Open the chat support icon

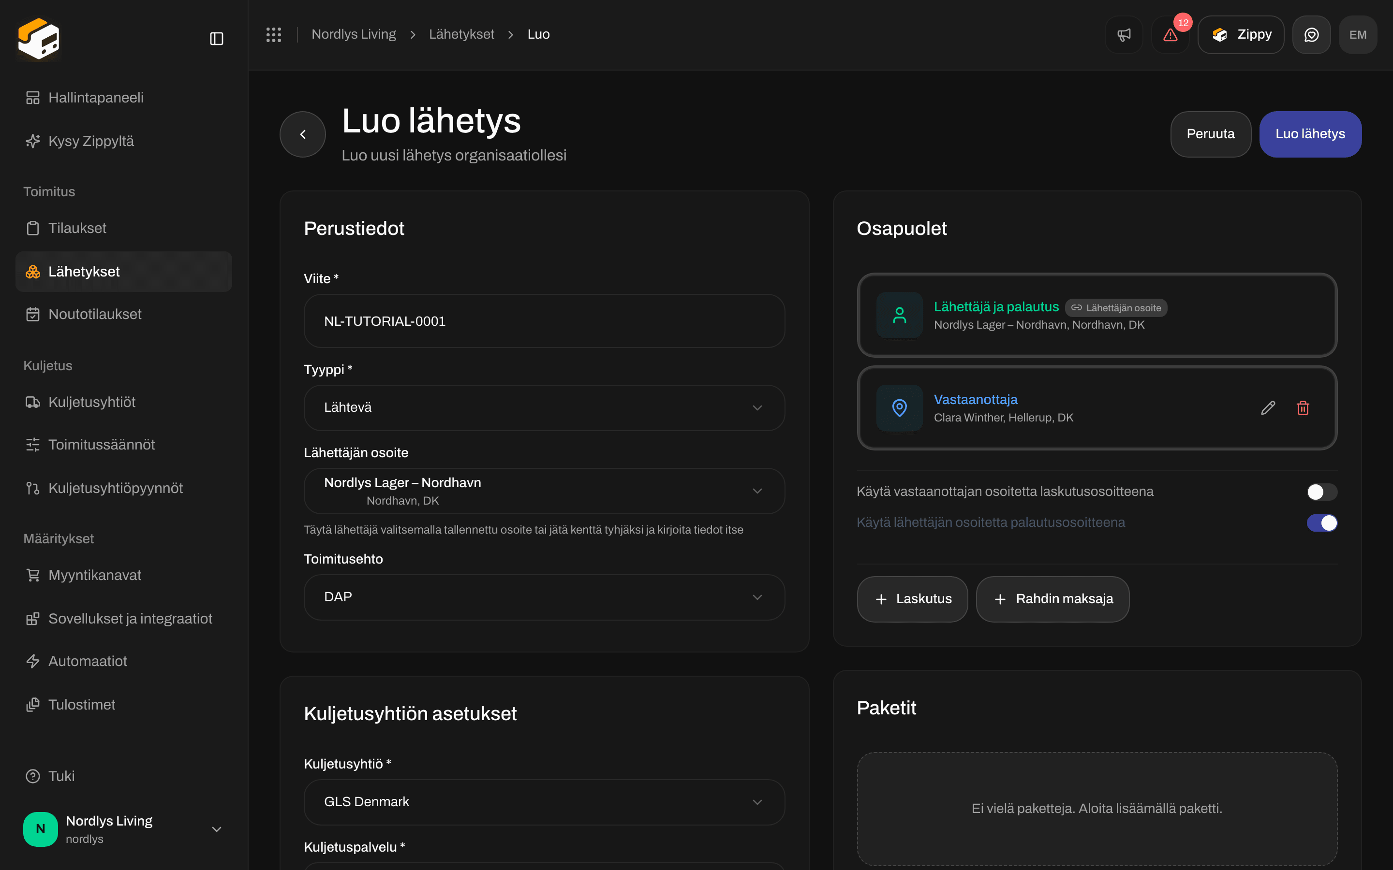tap(1311, 34)
